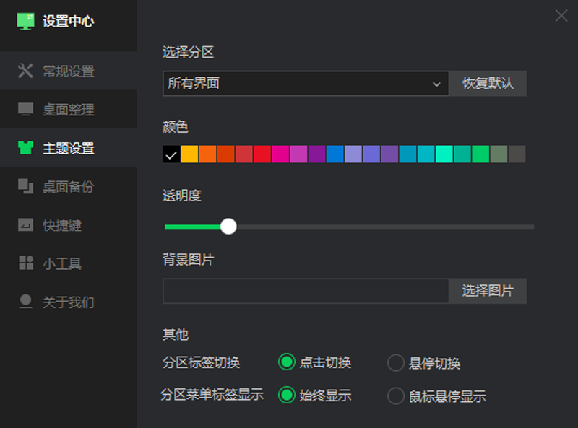578x428 pixels.
Task: Click the person icon beside 关于我们
Action: [x=26, y=302]
